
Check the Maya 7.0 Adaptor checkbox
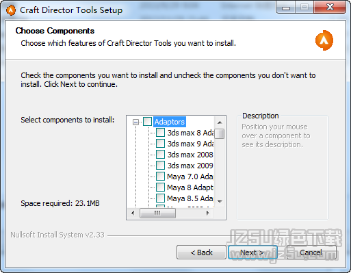[160, 177]
